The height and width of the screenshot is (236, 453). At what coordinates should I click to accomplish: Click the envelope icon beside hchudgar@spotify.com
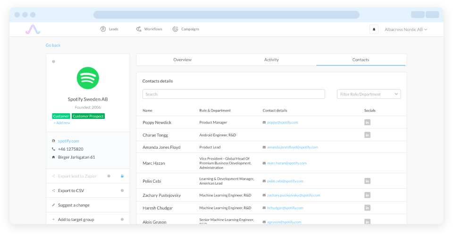point(264,208)
